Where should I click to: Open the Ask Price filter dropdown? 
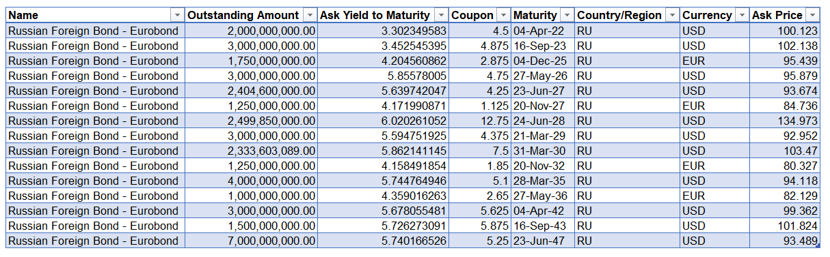pos(812,15)
